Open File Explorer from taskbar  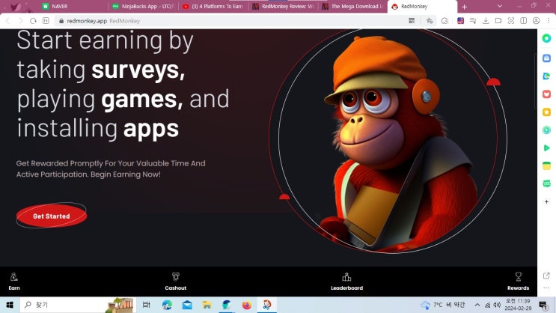[x=207, y=305]
